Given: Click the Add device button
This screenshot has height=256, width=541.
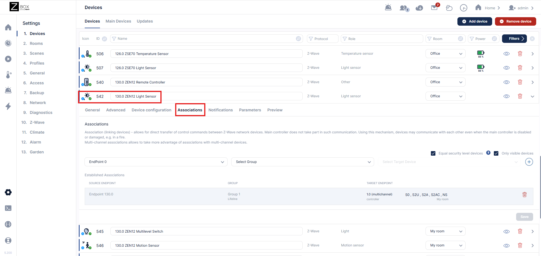Looking at the screenshot, I should (475, 21).
